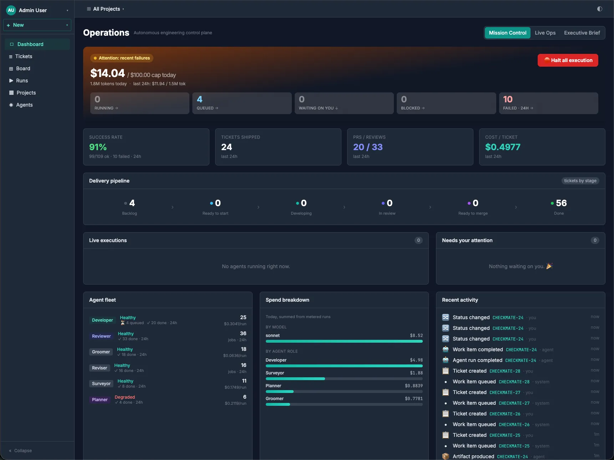Click the PRs / Reviews 20 / 33 card

coord(410,147)
